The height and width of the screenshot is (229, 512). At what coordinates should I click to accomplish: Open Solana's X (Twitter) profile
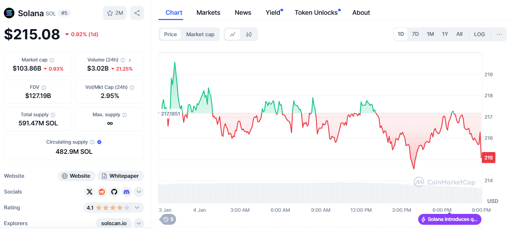click(x=90, y=192)
